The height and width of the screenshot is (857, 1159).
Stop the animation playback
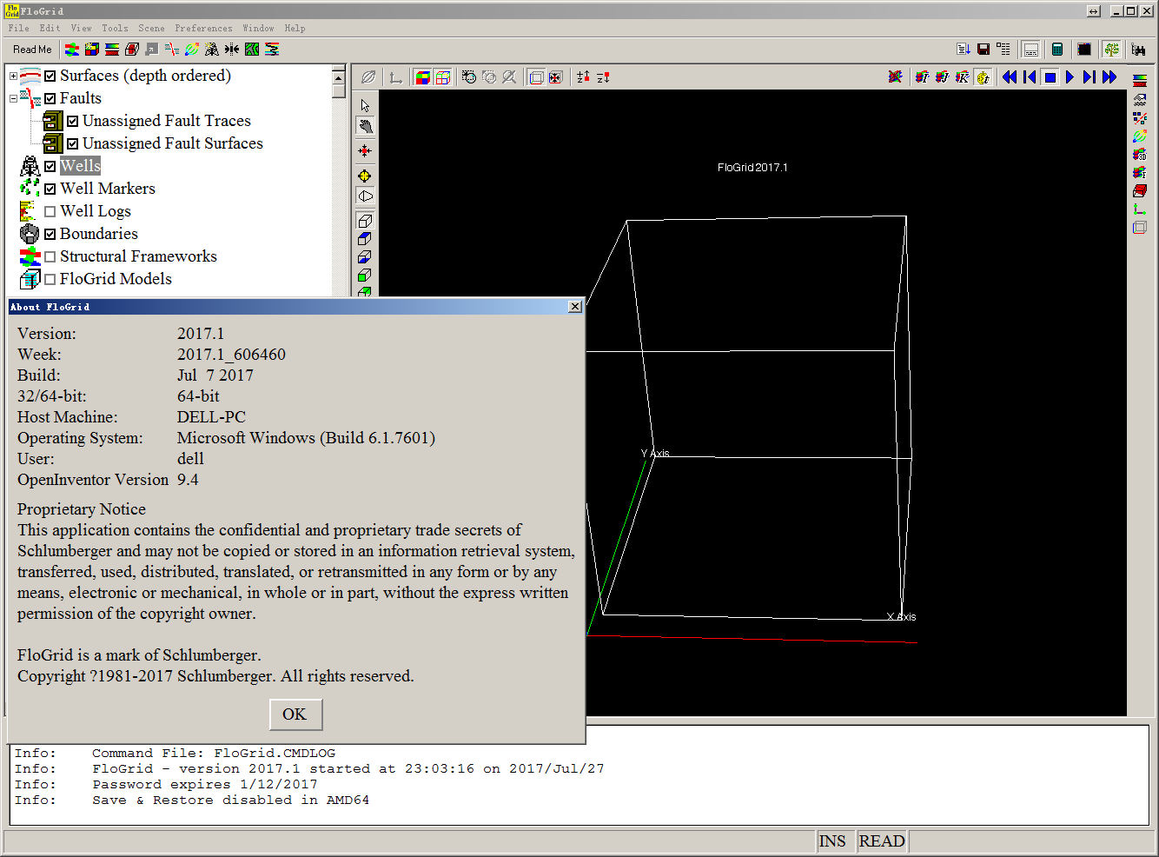click(1050, 76)
